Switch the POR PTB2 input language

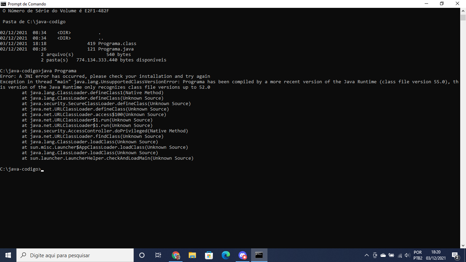point(418,255)
